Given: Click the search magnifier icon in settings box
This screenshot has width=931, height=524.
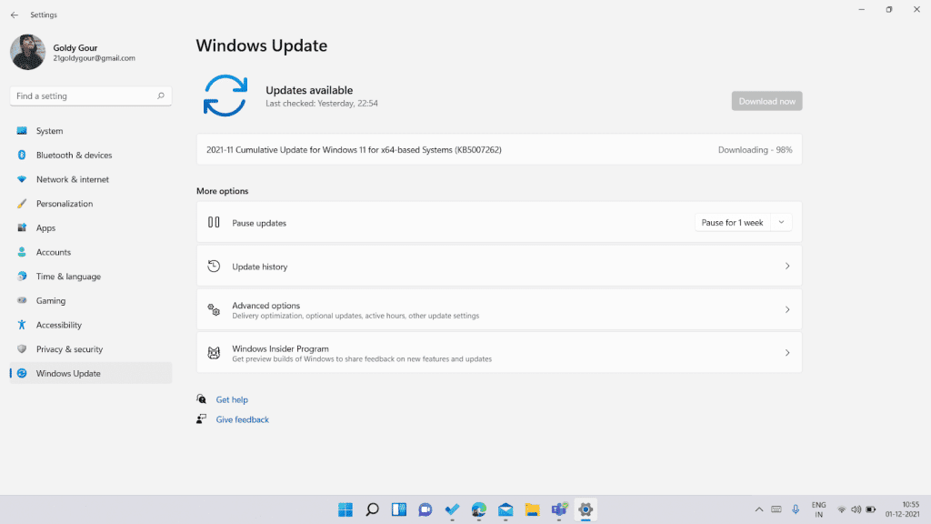Looking at the screenshot, I should tap(160, 96).
